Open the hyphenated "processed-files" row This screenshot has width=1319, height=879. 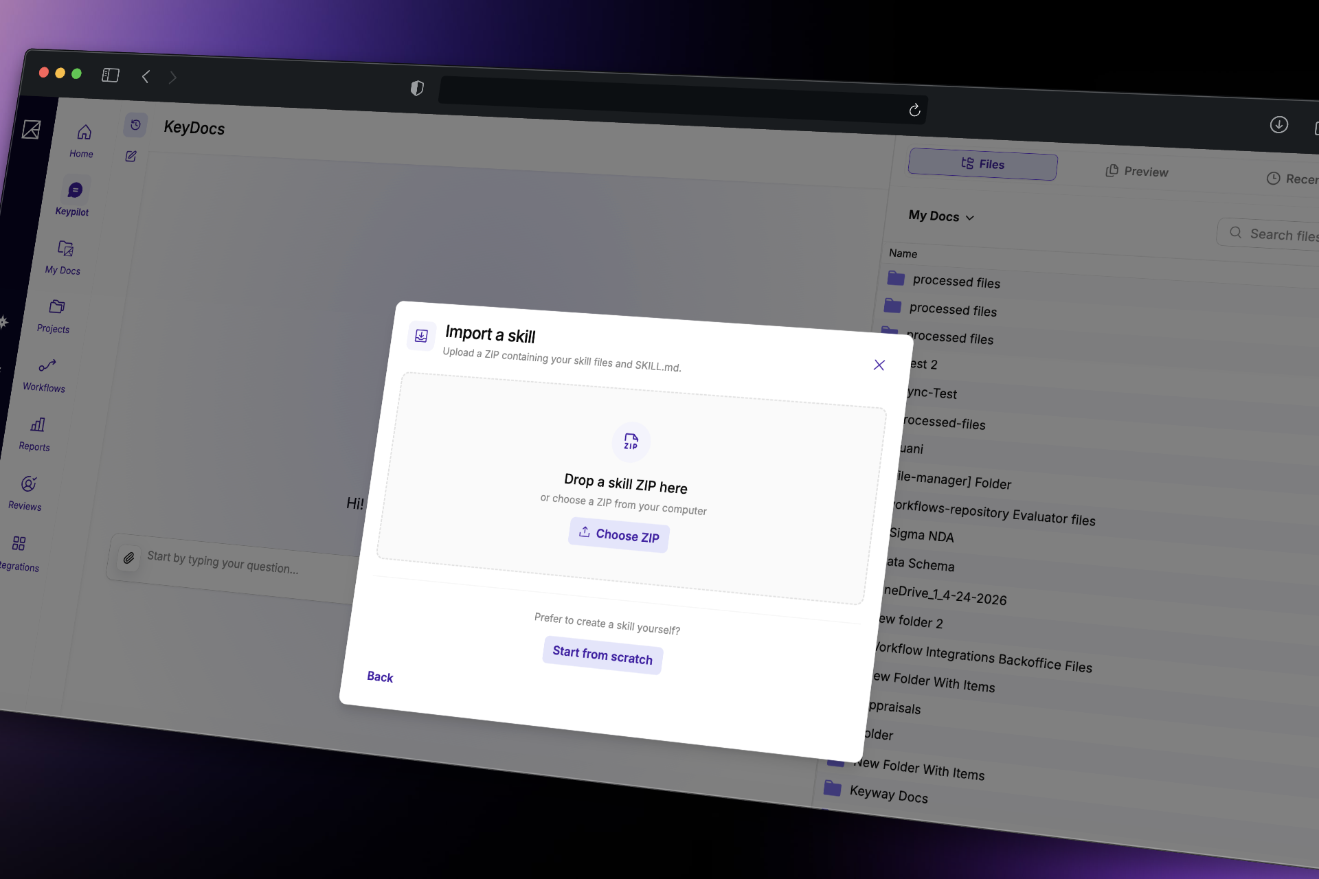click(x=945, y=422)
